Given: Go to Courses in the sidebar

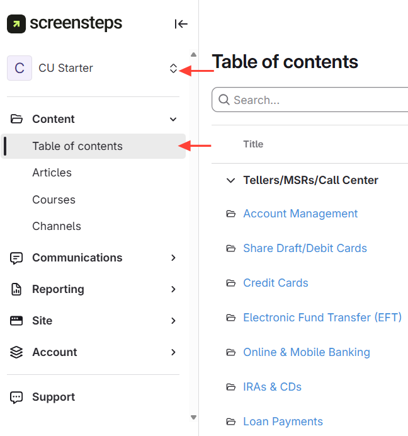Looking at the screenshot, I should click(x=54, y=200).
